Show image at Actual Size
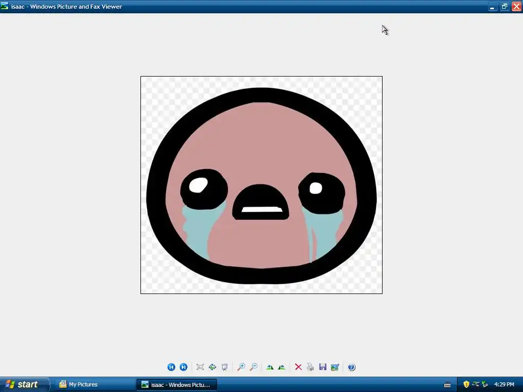Screen dimensions: 523x392 click(212, 367)
